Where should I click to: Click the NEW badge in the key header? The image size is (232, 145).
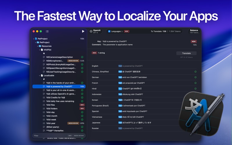pyautogui.click(x=194, y=41)
